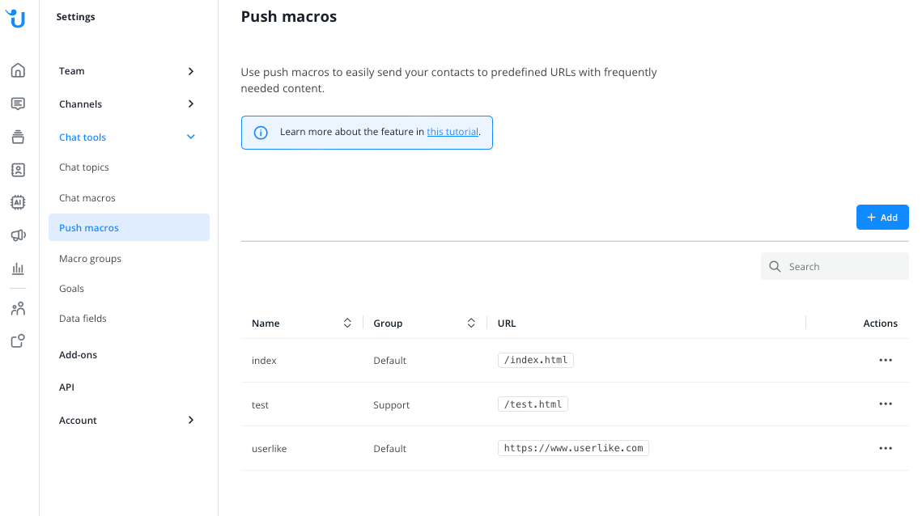The image size is (922, 516).
Task: Open the home dashboard icon
Action: pyautogui.click(x=19, y=70)
